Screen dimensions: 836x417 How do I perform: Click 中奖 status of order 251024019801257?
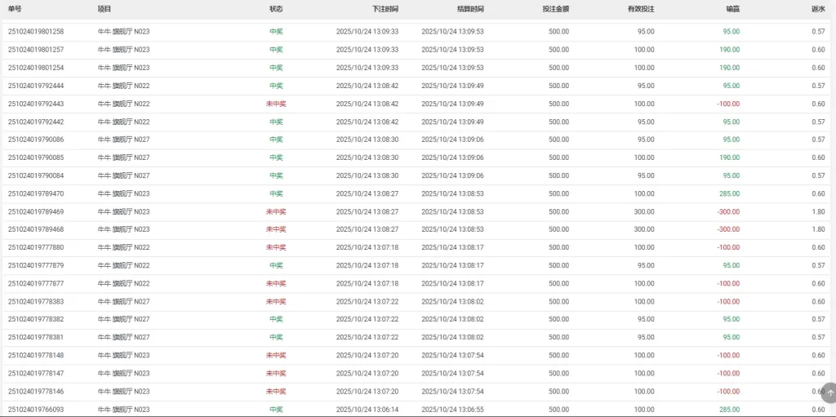pos(276,50)
